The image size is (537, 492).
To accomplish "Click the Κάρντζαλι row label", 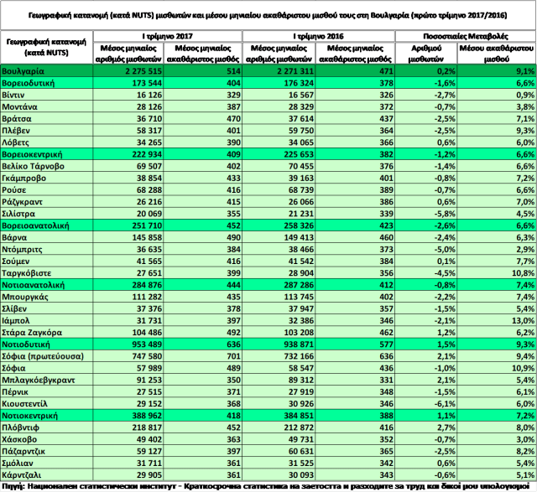I will coord(27,474).
